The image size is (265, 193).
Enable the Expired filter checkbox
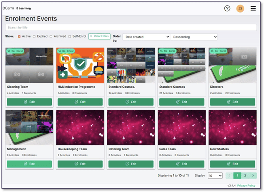34,36
